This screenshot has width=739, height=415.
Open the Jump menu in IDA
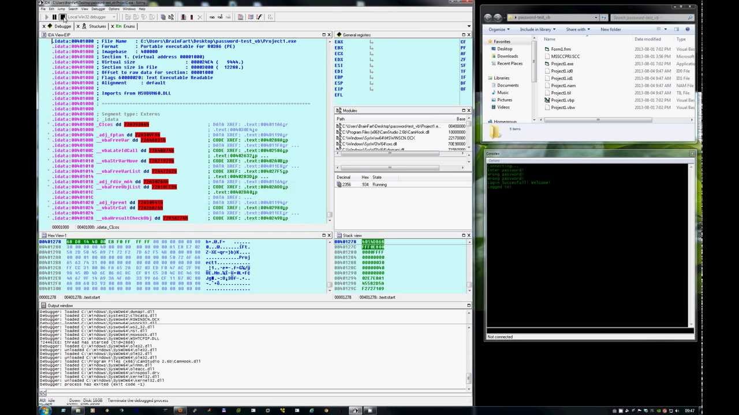[61, 9]
